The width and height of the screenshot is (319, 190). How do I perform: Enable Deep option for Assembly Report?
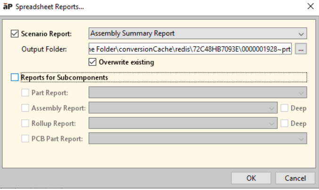tap(285, 108)
